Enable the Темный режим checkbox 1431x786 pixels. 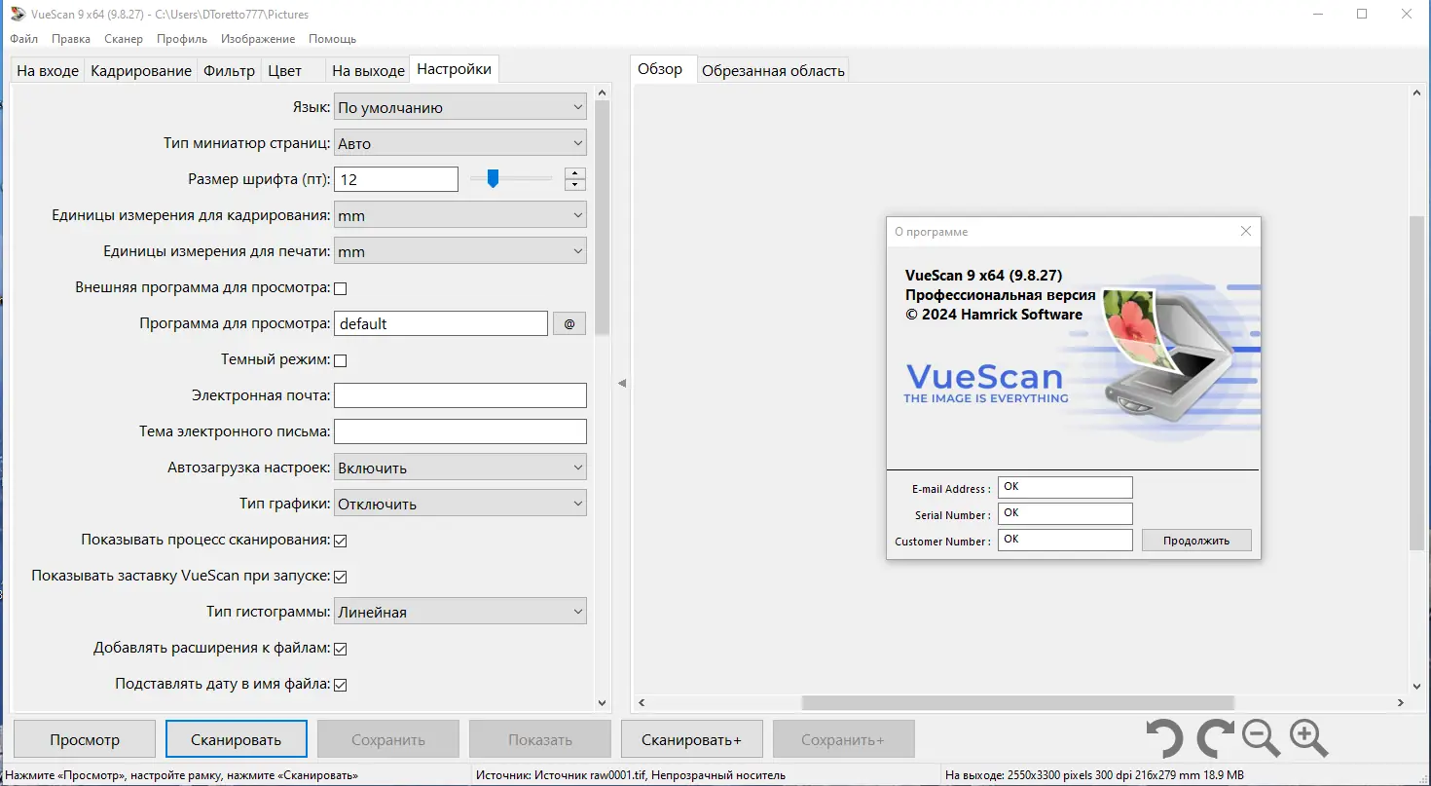pyautogui.click(x=340, y=359)
